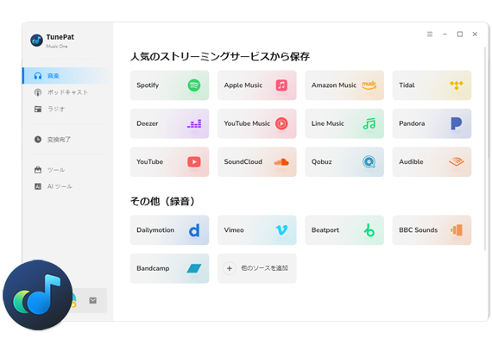The height and width of the screenshot is (345, 492).
Task: Click the その他（録音） heading
Action: pyautogui.click(x=162, y=201)
